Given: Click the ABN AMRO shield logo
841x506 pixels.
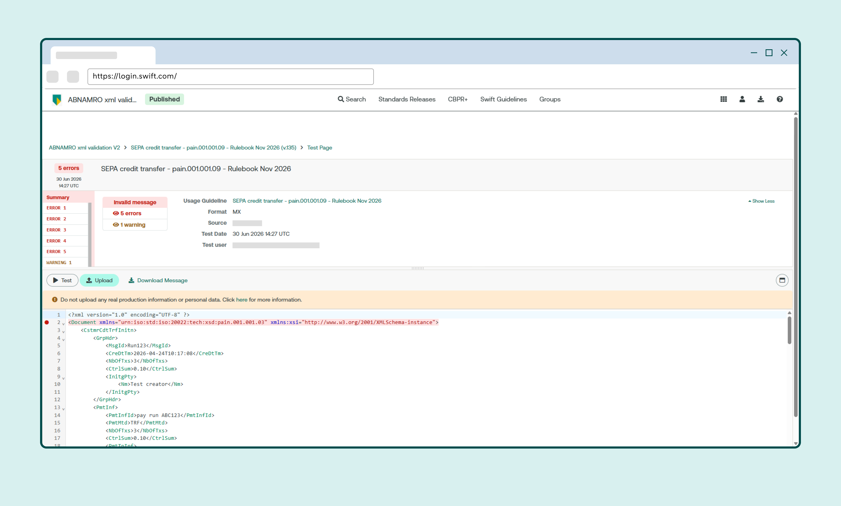Looking at the screenshot, I should [57, 100].
